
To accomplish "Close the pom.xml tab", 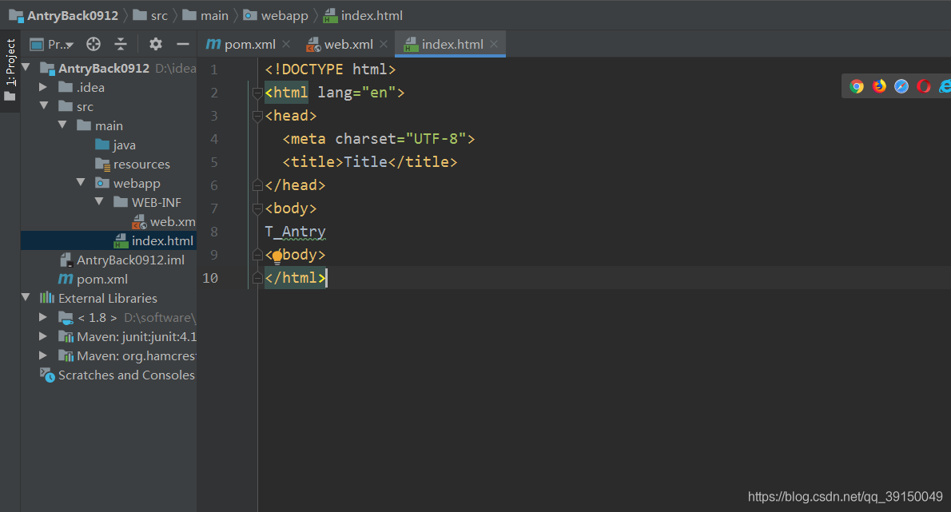I will [286, 44].
